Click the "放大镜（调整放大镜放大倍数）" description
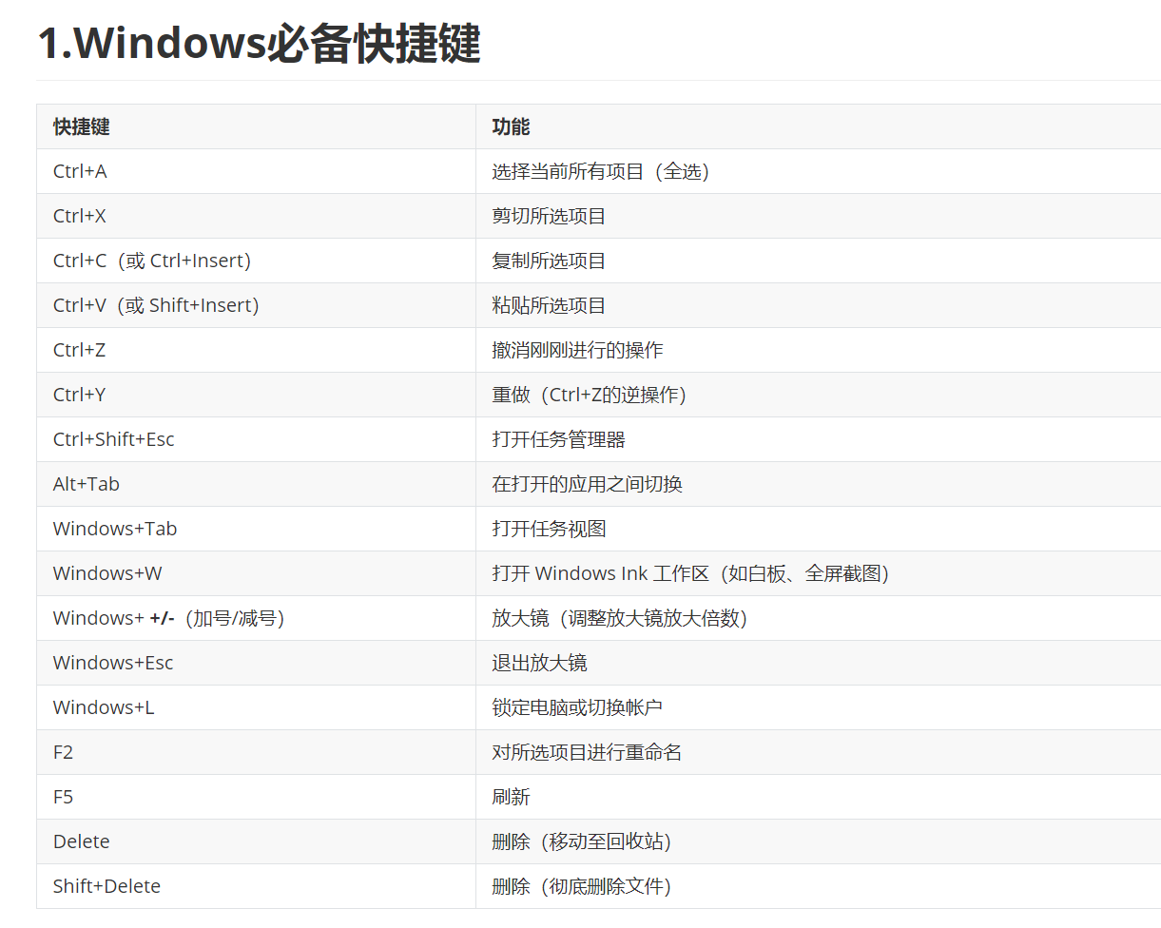The image size is (1161, 928). [620, 619]
